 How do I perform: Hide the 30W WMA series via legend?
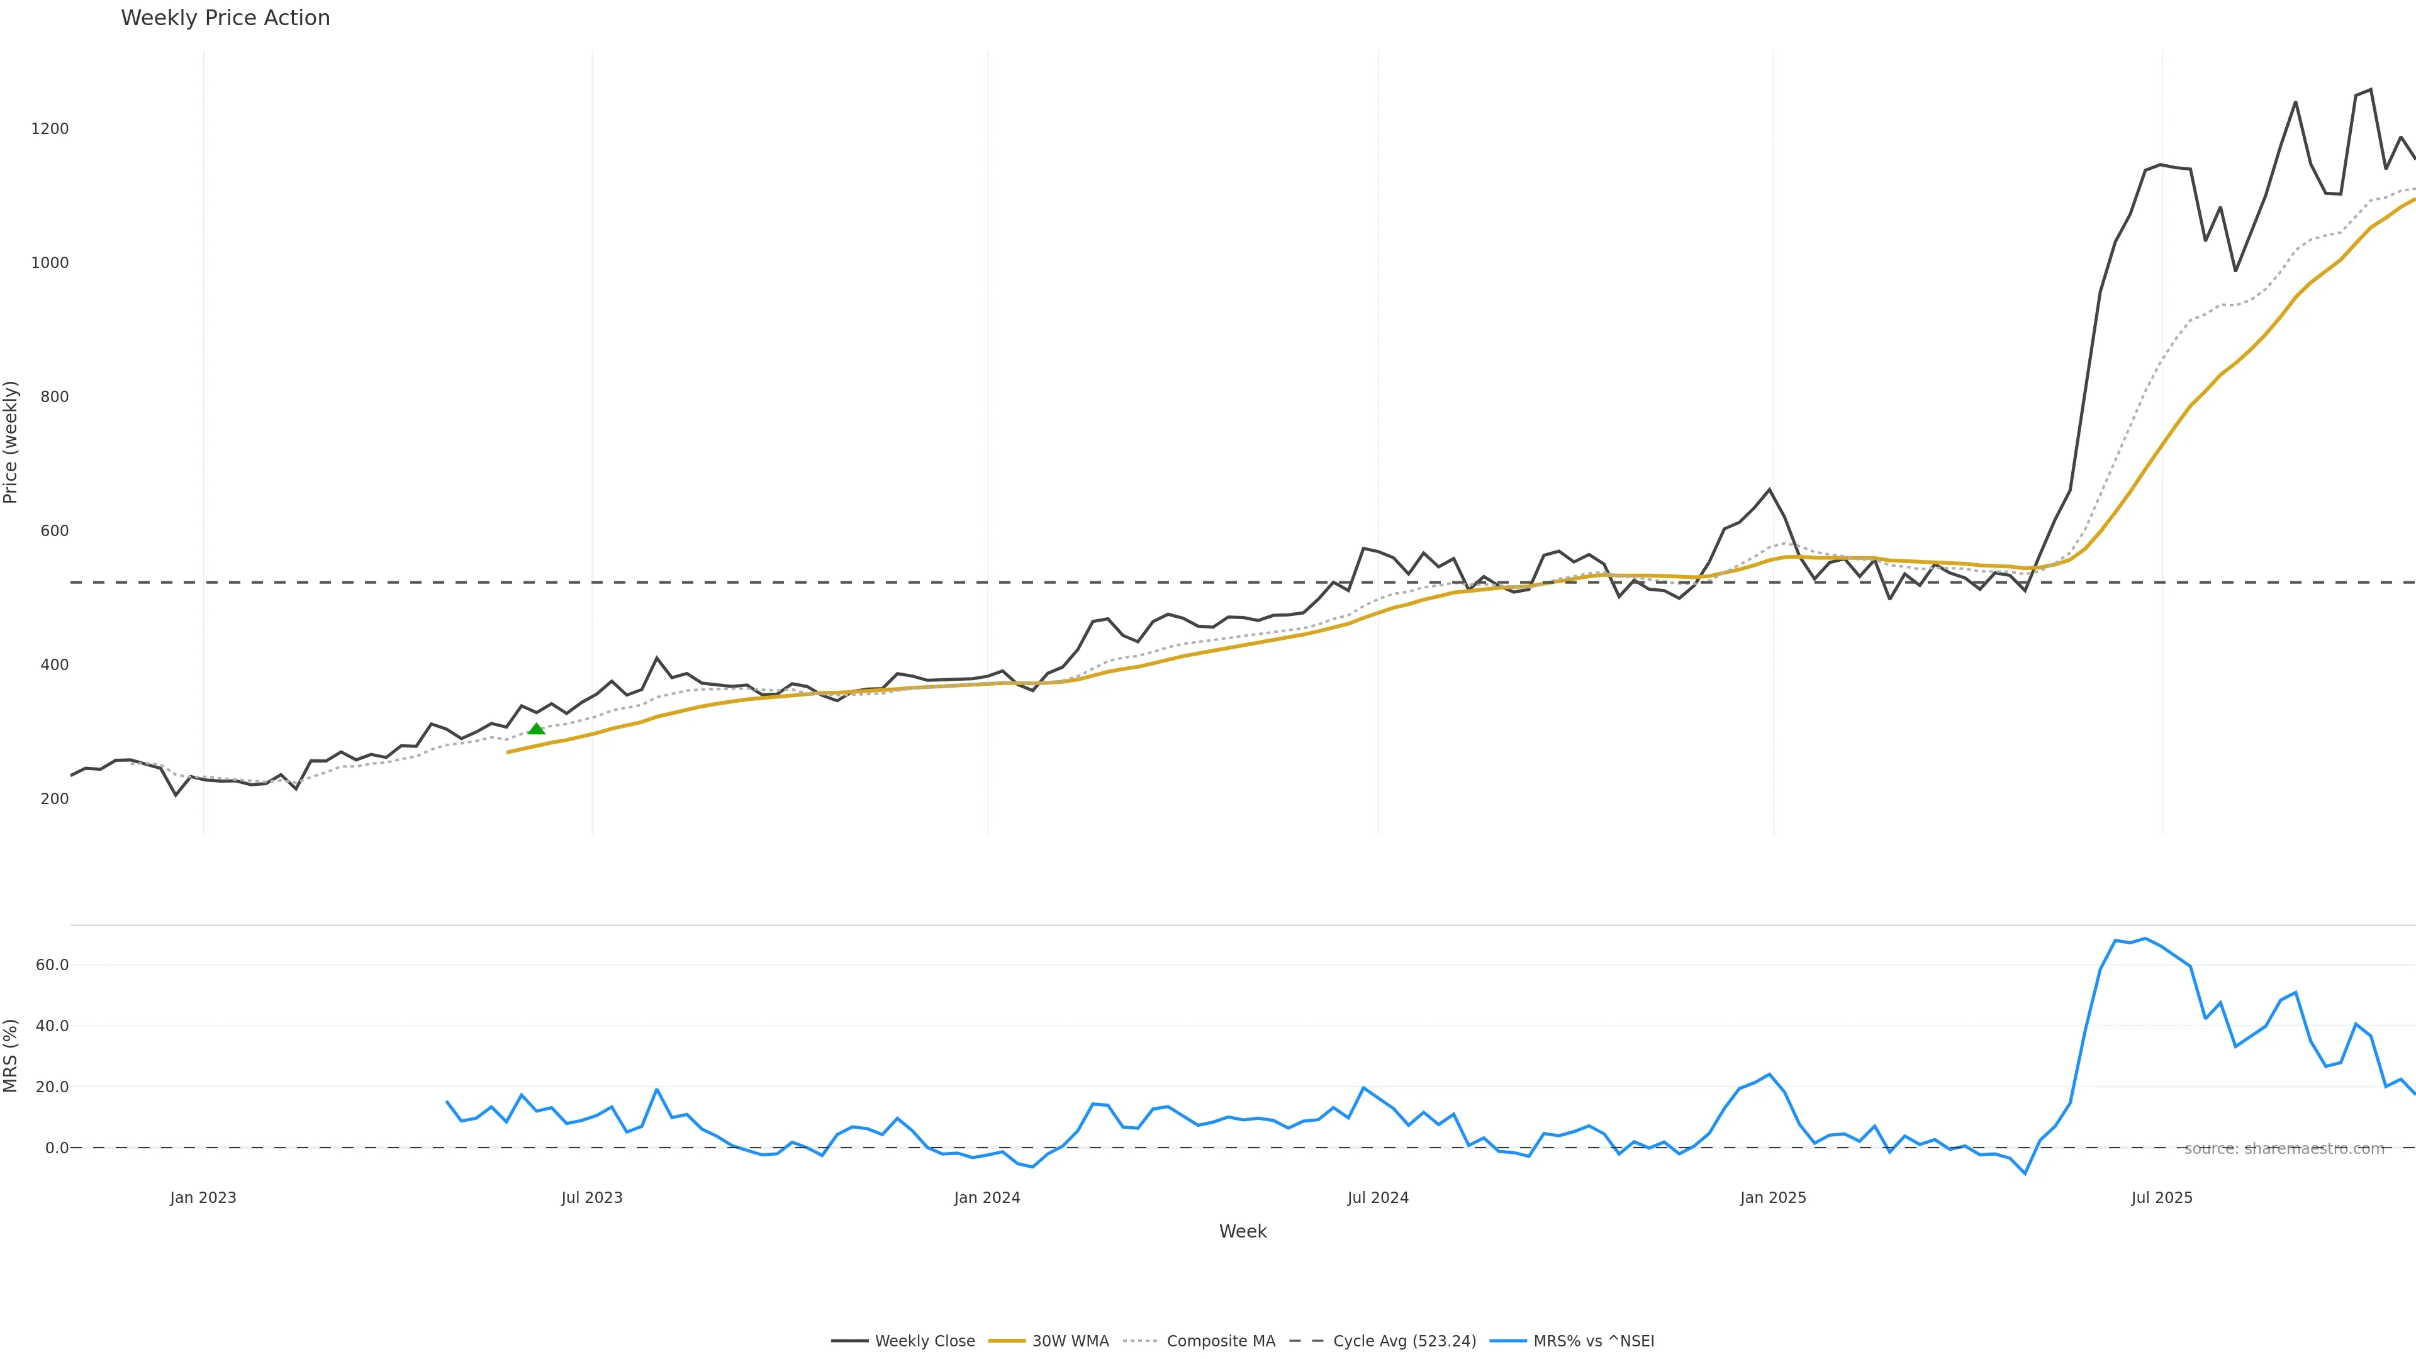pos(1070,1341)
